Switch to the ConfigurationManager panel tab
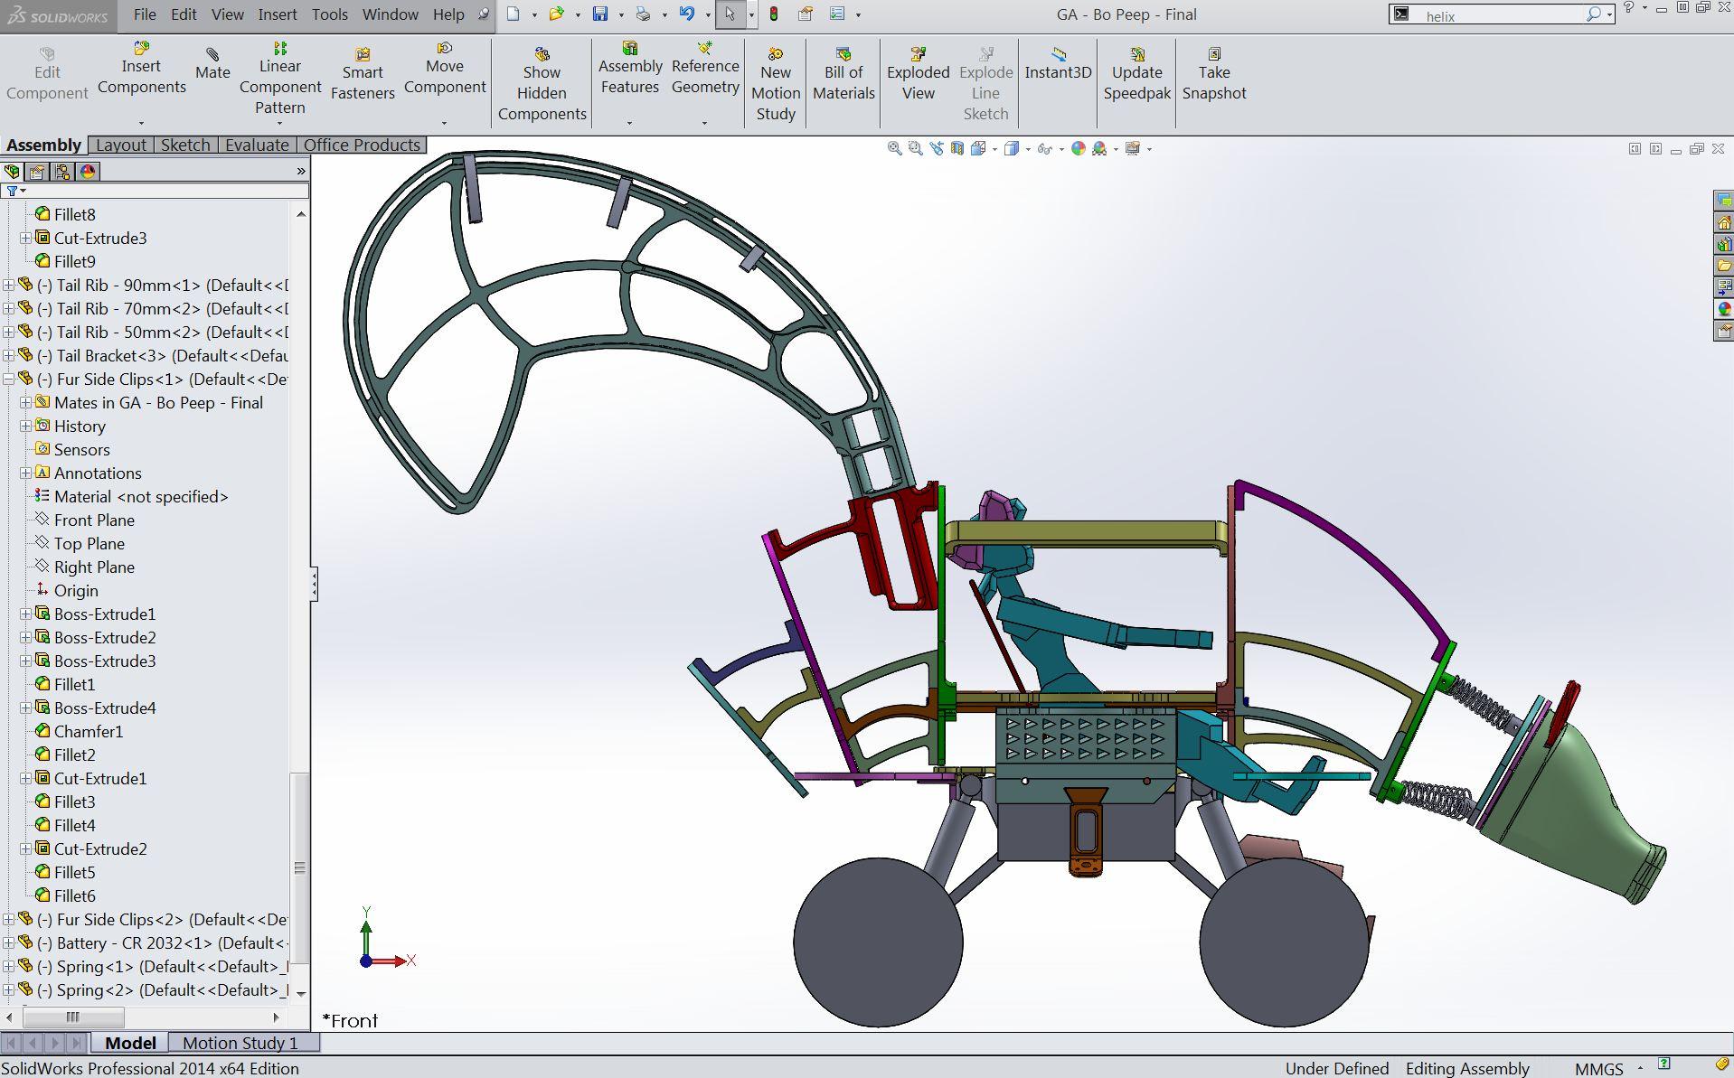The width and height of the screenshot is (1734, 1078). pyautogui.click(x=62, y=172)
